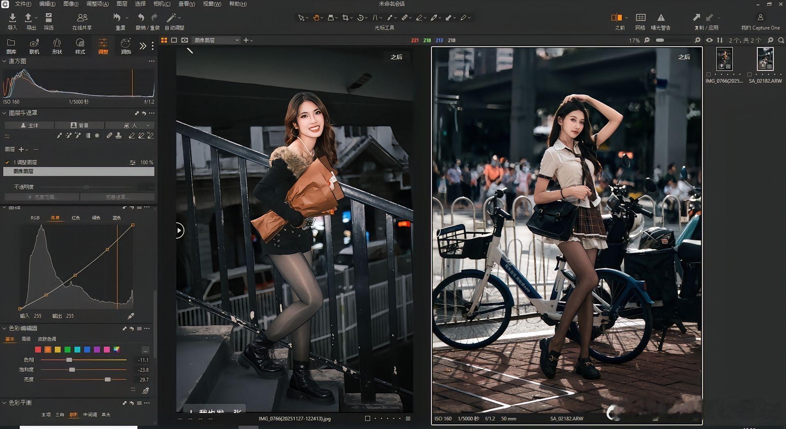Select the Crop cursor tool

[346, 18]
